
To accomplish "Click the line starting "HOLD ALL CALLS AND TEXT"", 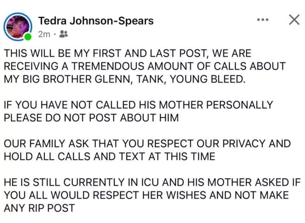I will coord(109,157).
